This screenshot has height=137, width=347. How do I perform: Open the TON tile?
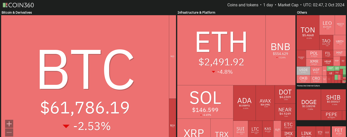[x=308, y=32]
